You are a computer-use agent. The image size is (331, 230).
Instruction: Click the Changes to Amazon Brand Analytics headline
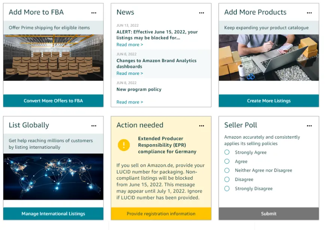(x=156, y=64)
